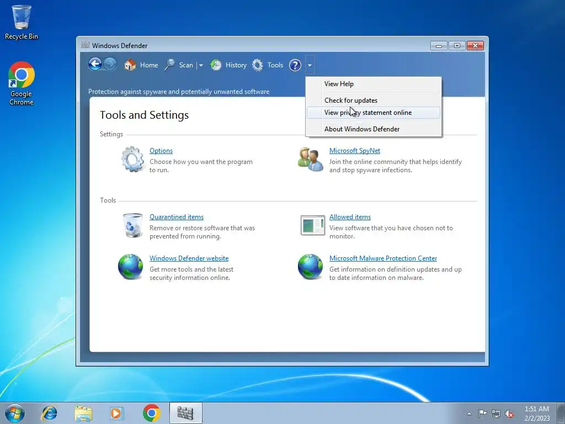The width and height of the screenshot is (565, 424).
Task: Click the Back arrow button in Windows Defender
Action: (95, 65)
